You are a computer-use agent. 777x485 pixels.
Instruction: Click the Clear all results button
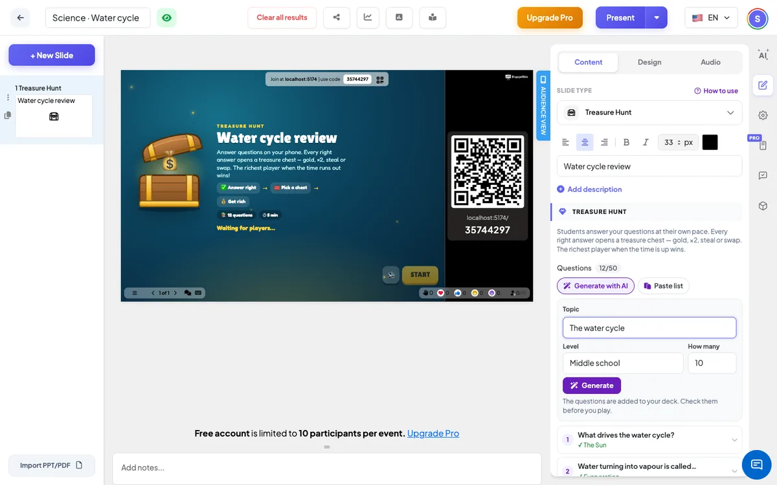click(x=282, y=17)
